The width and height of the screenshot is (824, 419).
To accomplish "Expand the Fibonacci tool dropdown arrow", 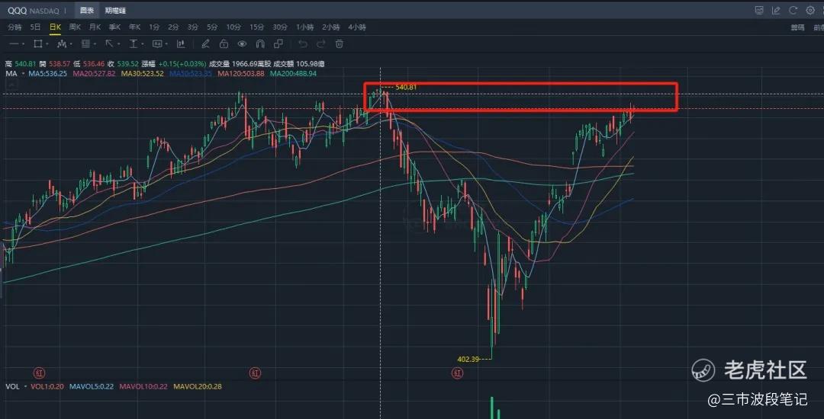I will (95, 44).
